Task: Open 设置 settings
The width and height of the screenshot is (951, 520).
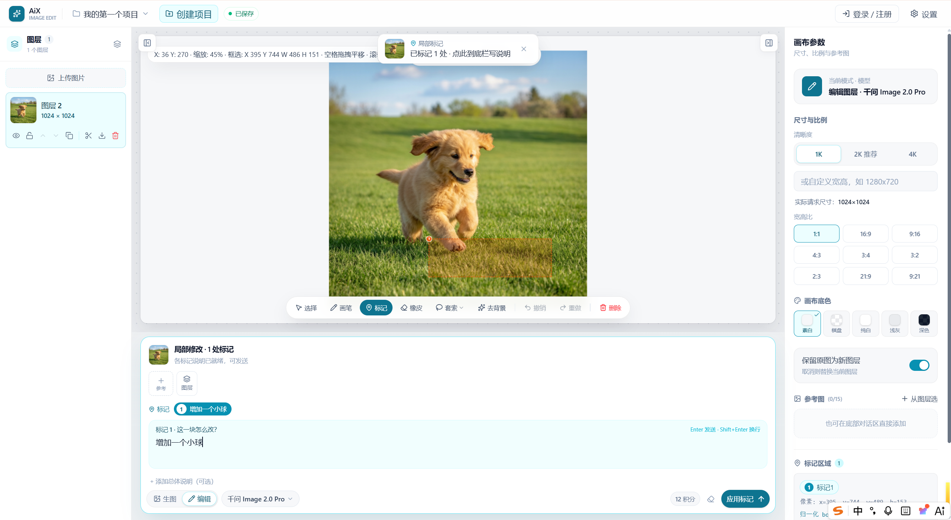Action: [x=923, y=14]
